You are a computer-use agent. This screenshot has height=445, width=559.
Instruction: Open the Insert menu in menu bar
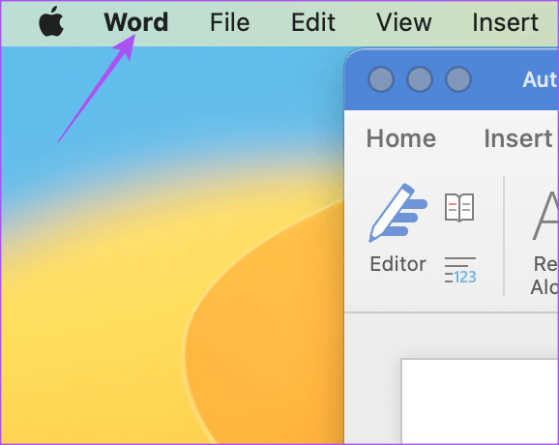pyautogui.click(x=505, y=22)
